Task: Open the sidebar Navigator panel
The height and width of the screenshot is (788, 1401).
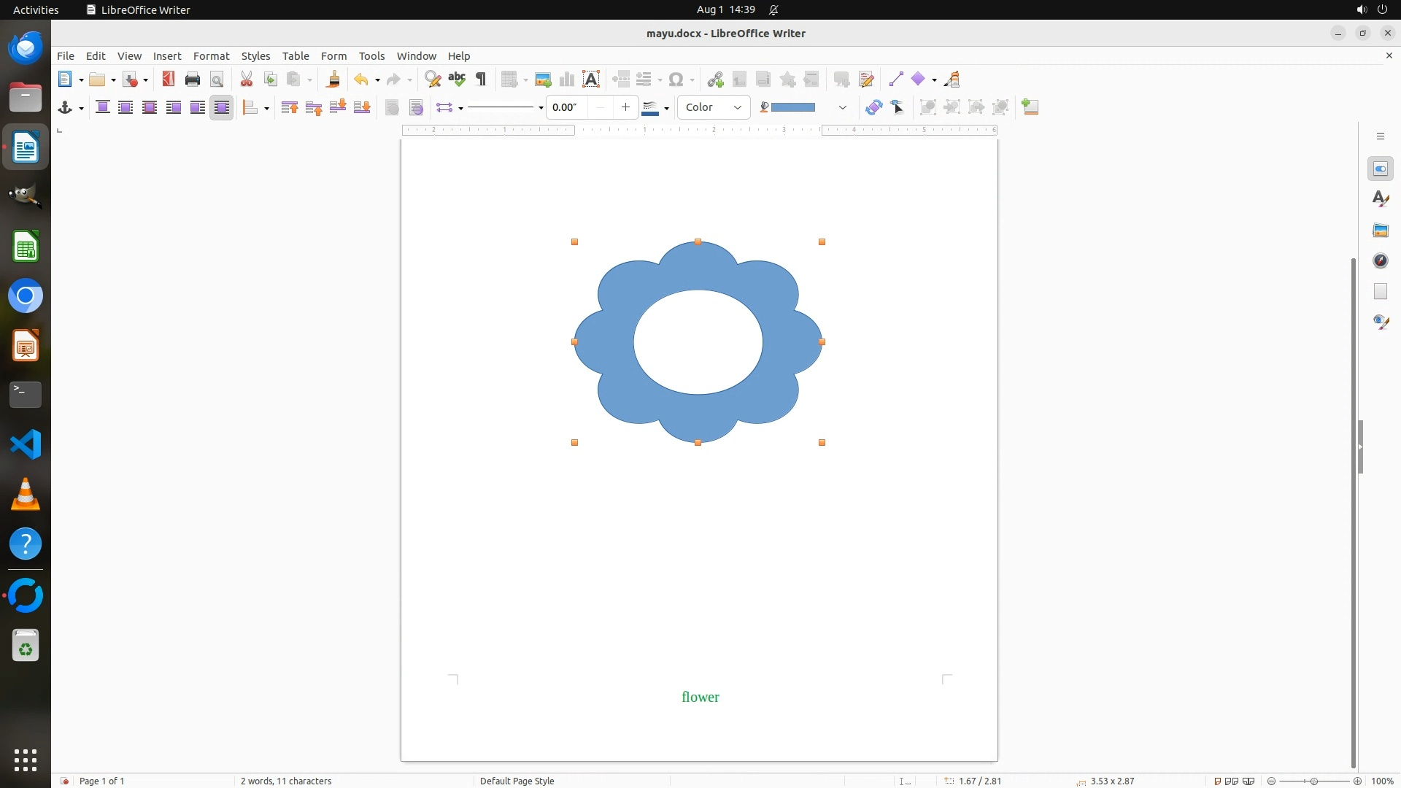Action: click(1380, 261)
